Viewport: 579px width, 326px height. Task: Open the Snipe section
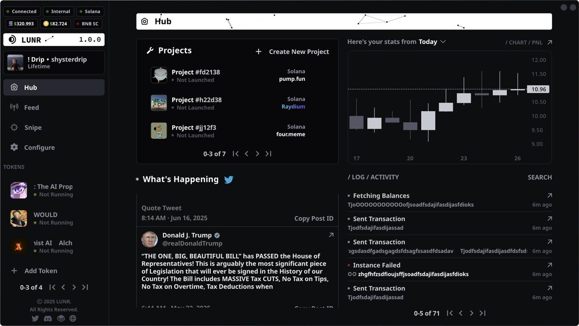(x=33, y=127)
